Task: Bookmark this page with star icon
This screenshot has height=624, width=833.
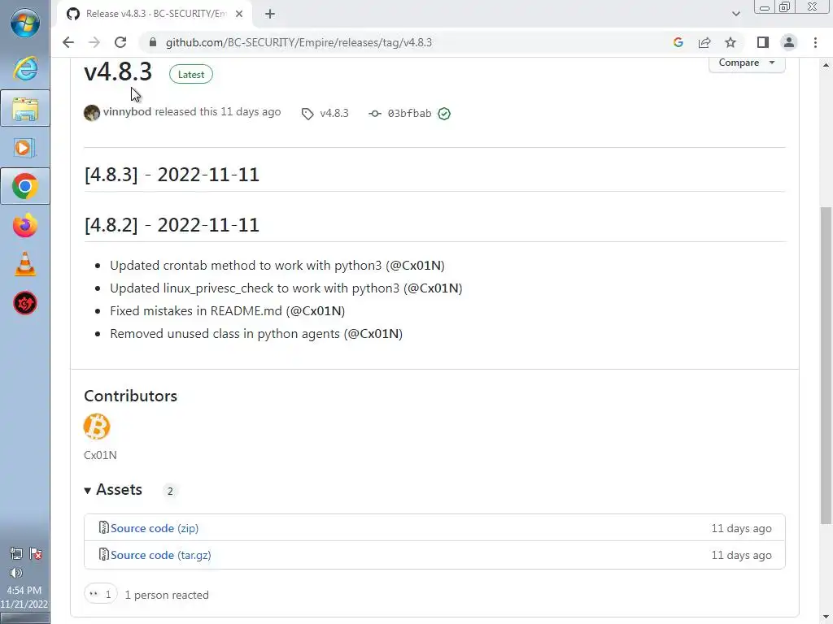Action: (x=731, y=42)
